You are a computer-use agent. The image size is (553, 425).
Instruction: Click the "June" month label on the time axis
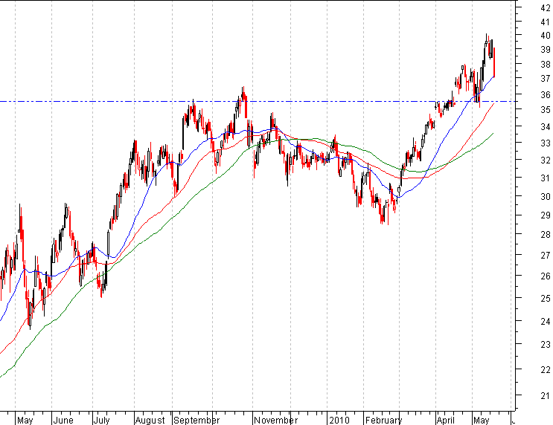coord(63,420)
